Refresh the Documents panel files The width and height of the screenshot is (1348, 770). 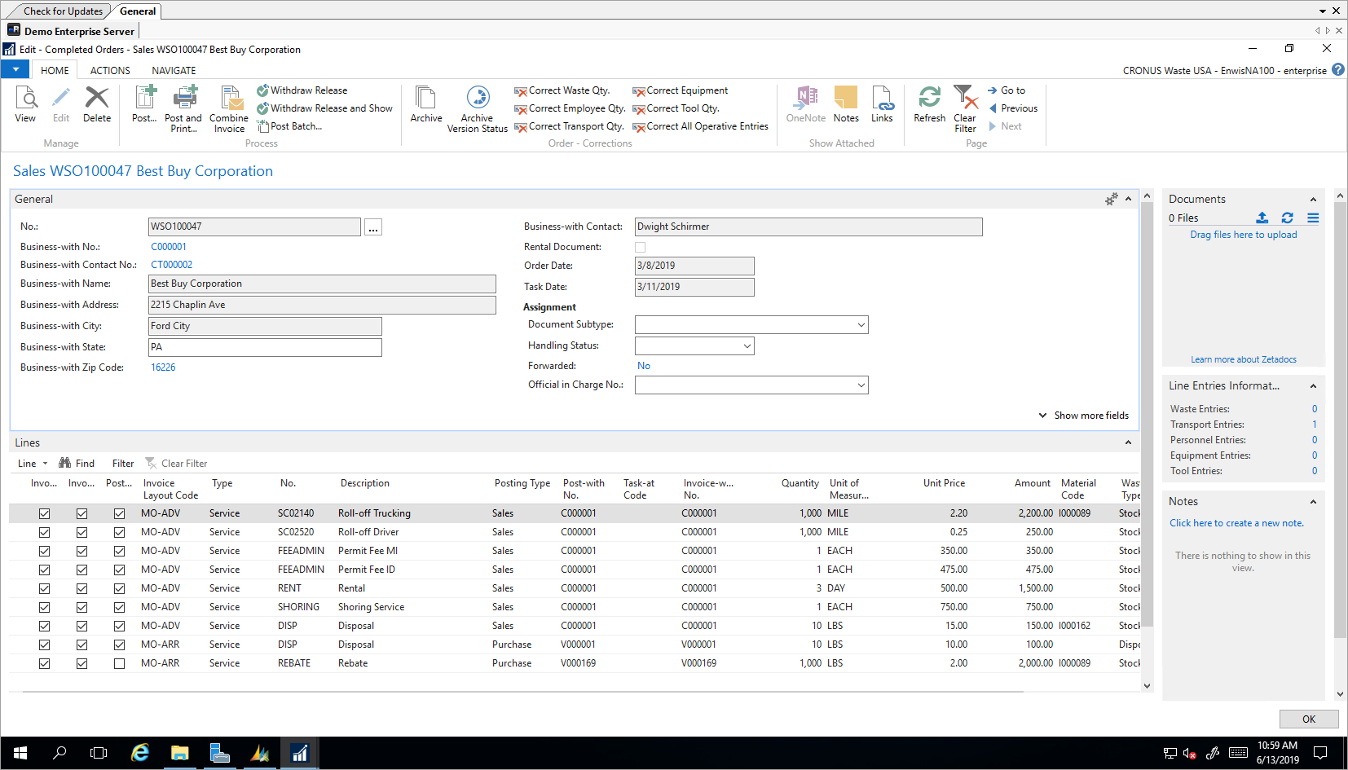pos(1287,218)
